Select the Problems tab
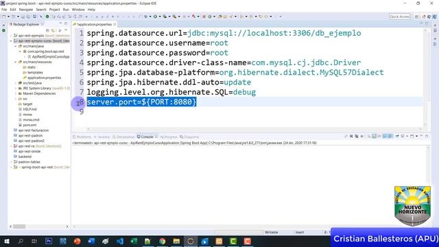439x247 pixels. click(82, 137)
